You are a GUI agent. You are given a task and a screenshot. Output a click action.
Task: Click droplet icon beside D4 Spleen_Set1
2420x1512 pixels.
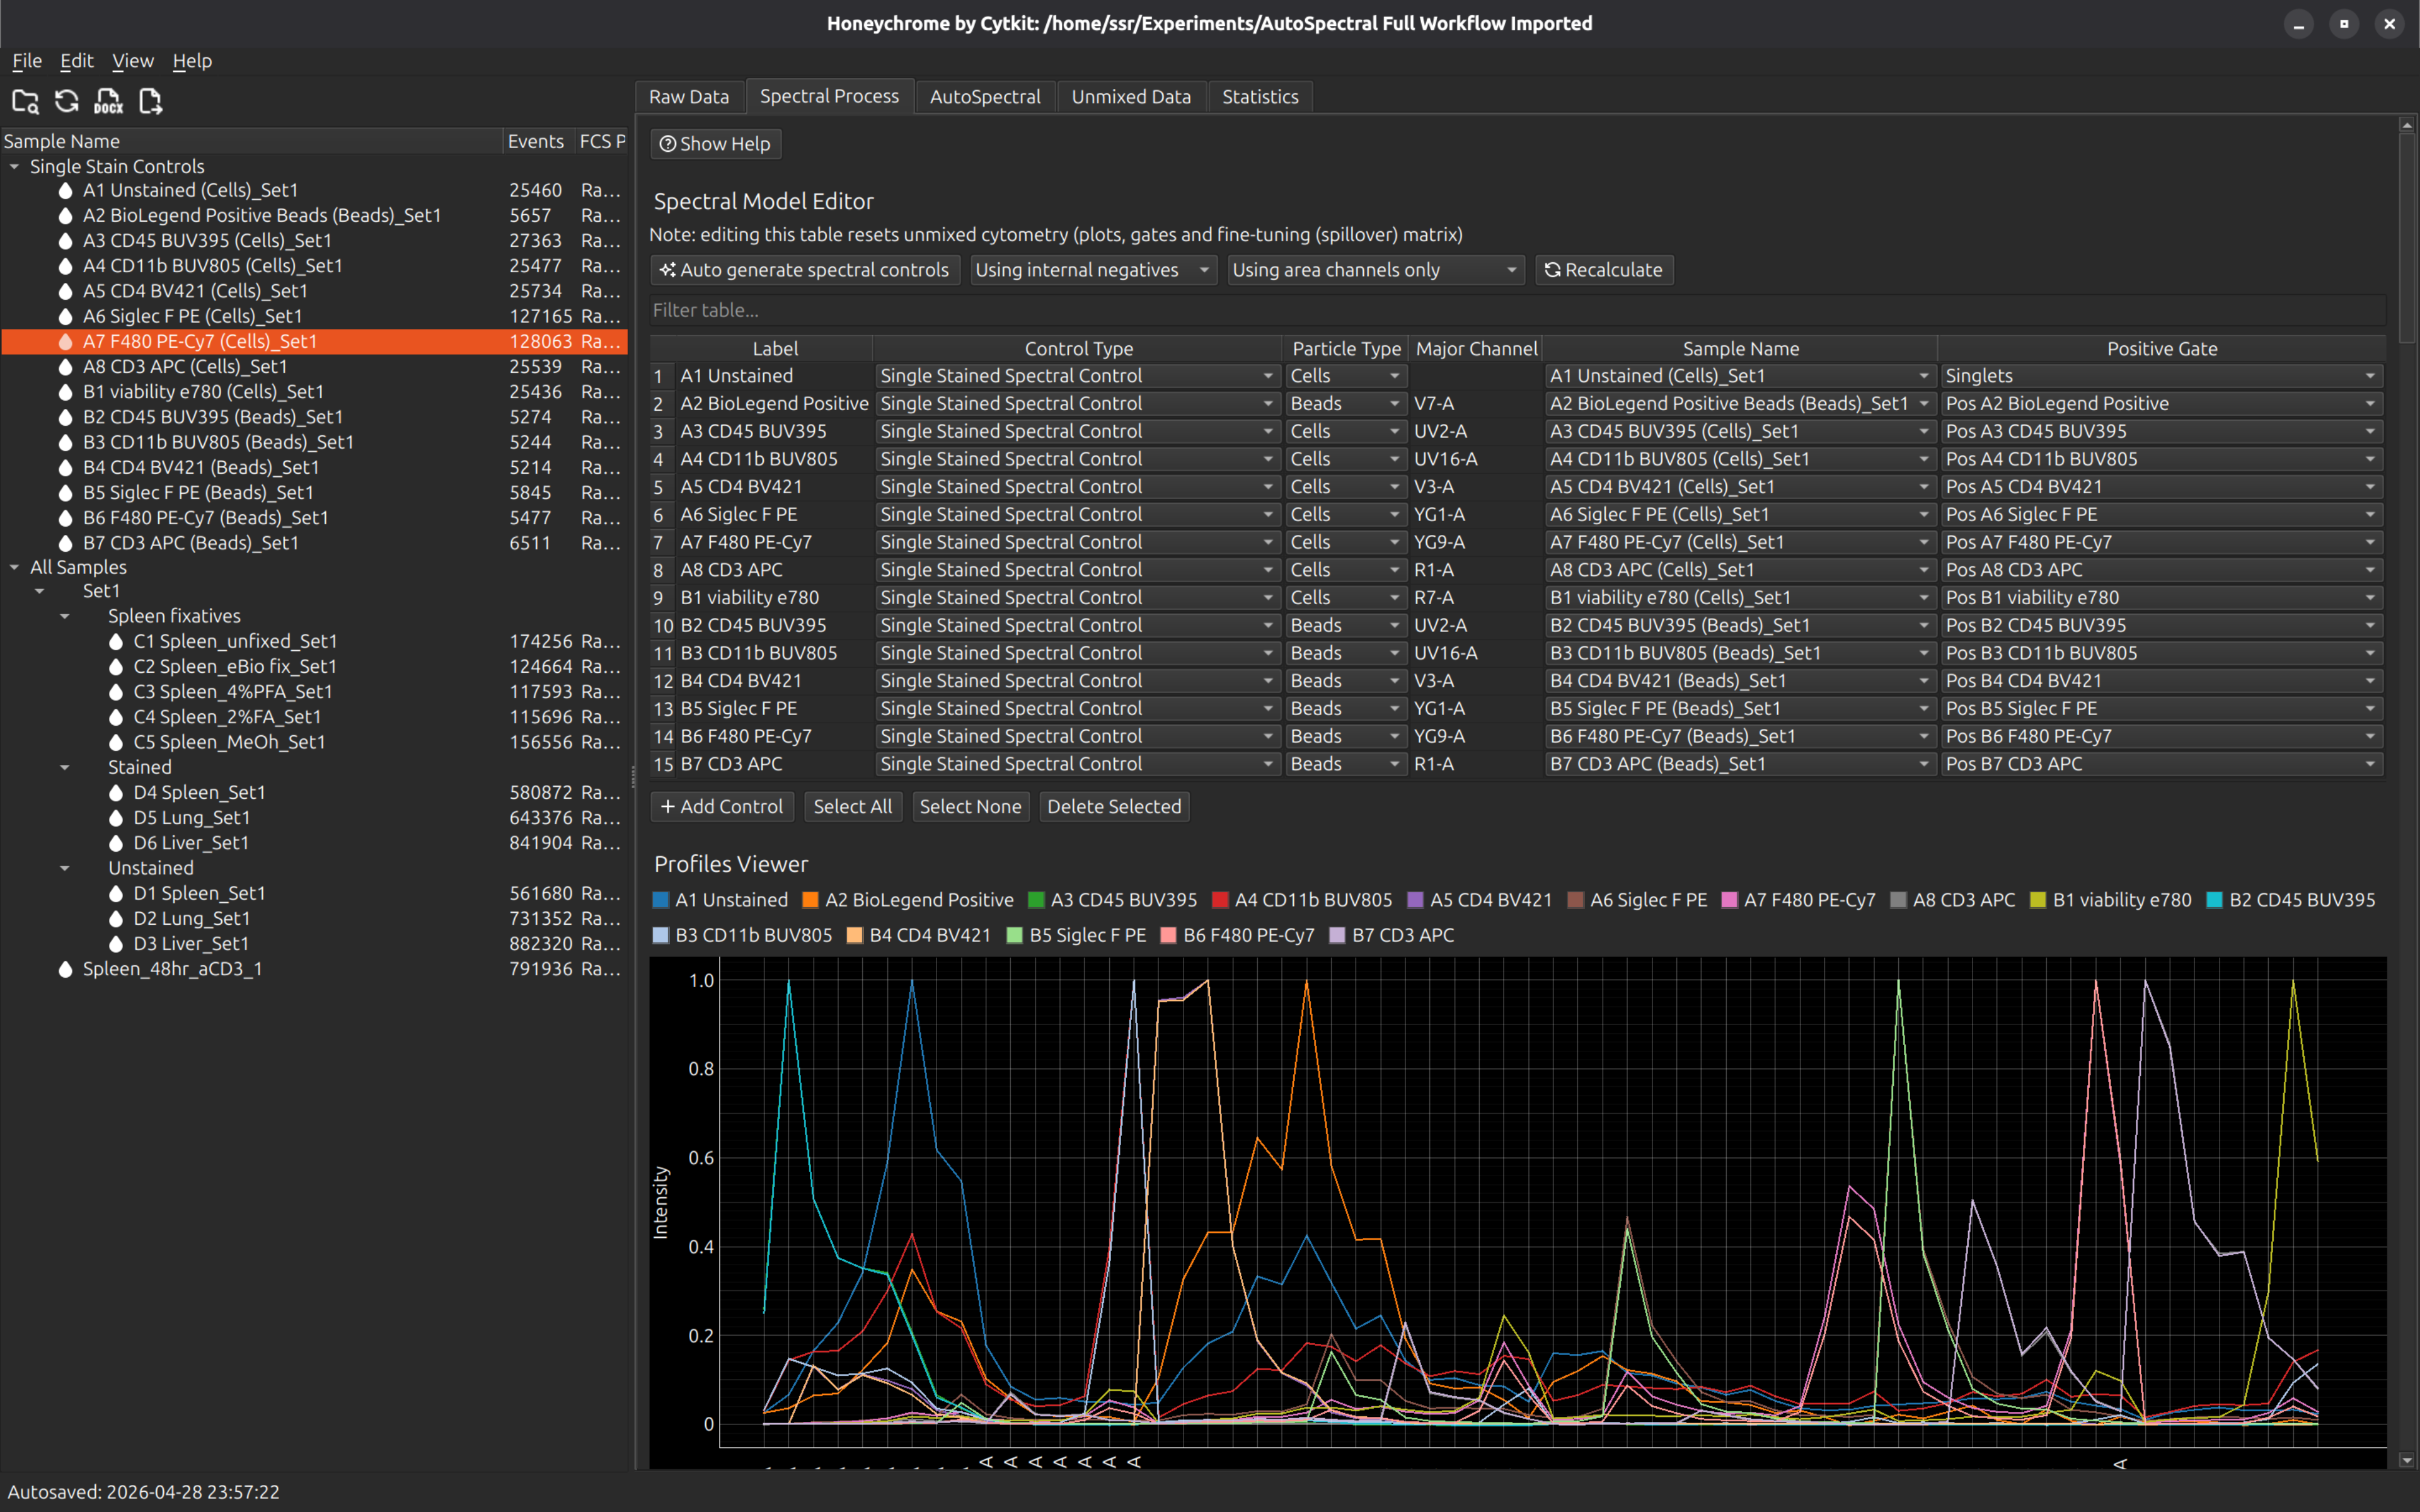click(116, 792)
